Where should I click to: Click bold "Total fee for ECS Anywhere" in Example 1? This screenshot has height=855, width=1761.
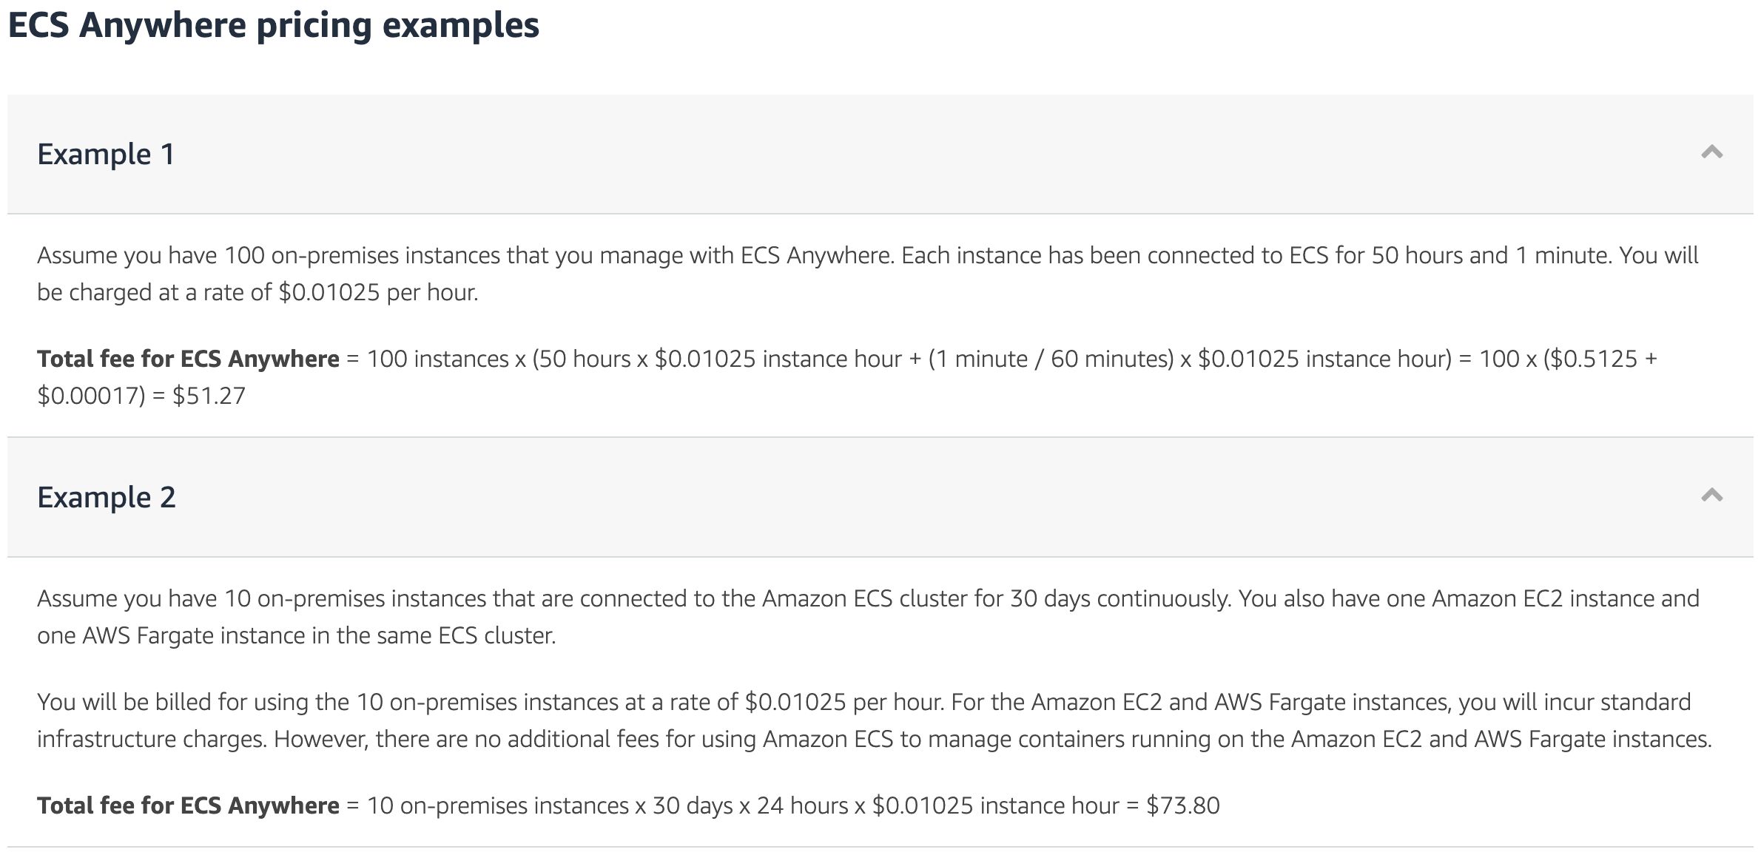pos(188,359)
